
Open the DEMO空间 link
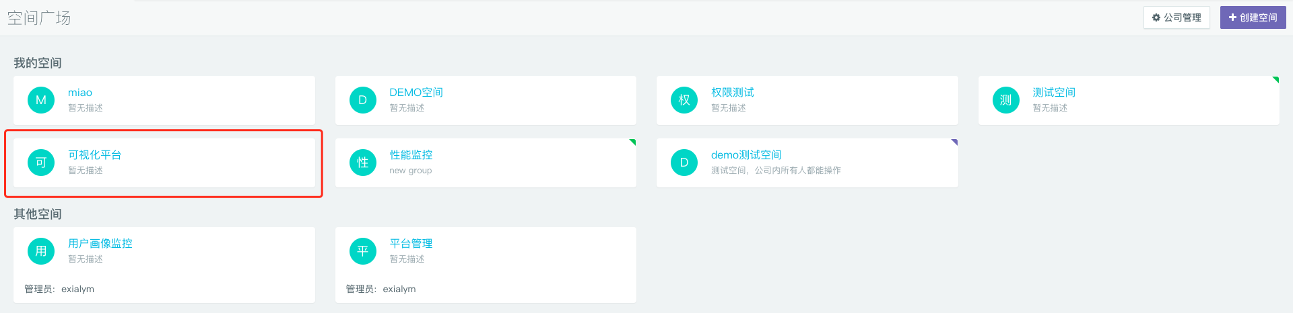(x=416, y=93)
